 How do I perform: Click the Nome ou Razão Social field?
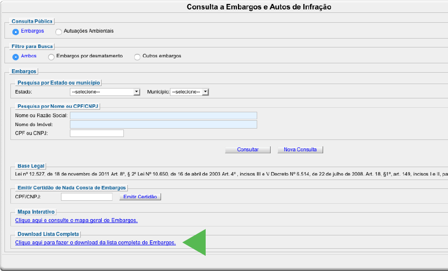click(x=164, y=116)
